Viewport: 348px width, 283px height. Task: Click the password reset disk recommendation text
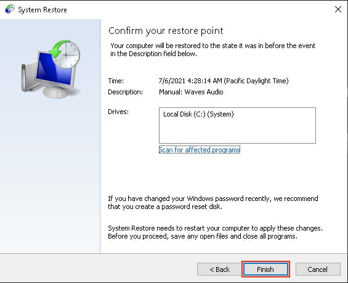[x=213, y=202]
